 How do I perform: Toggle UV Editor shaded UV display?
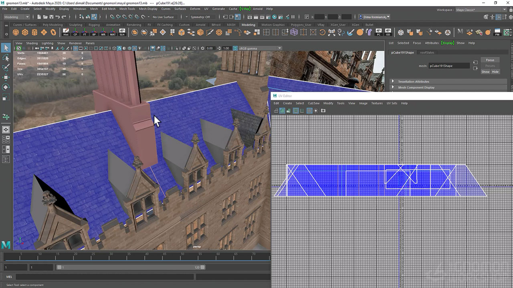tap(282, 111)
